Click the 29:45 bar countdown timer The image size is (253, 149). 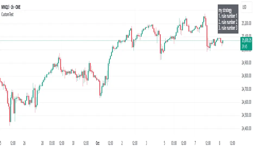point(245,46)
